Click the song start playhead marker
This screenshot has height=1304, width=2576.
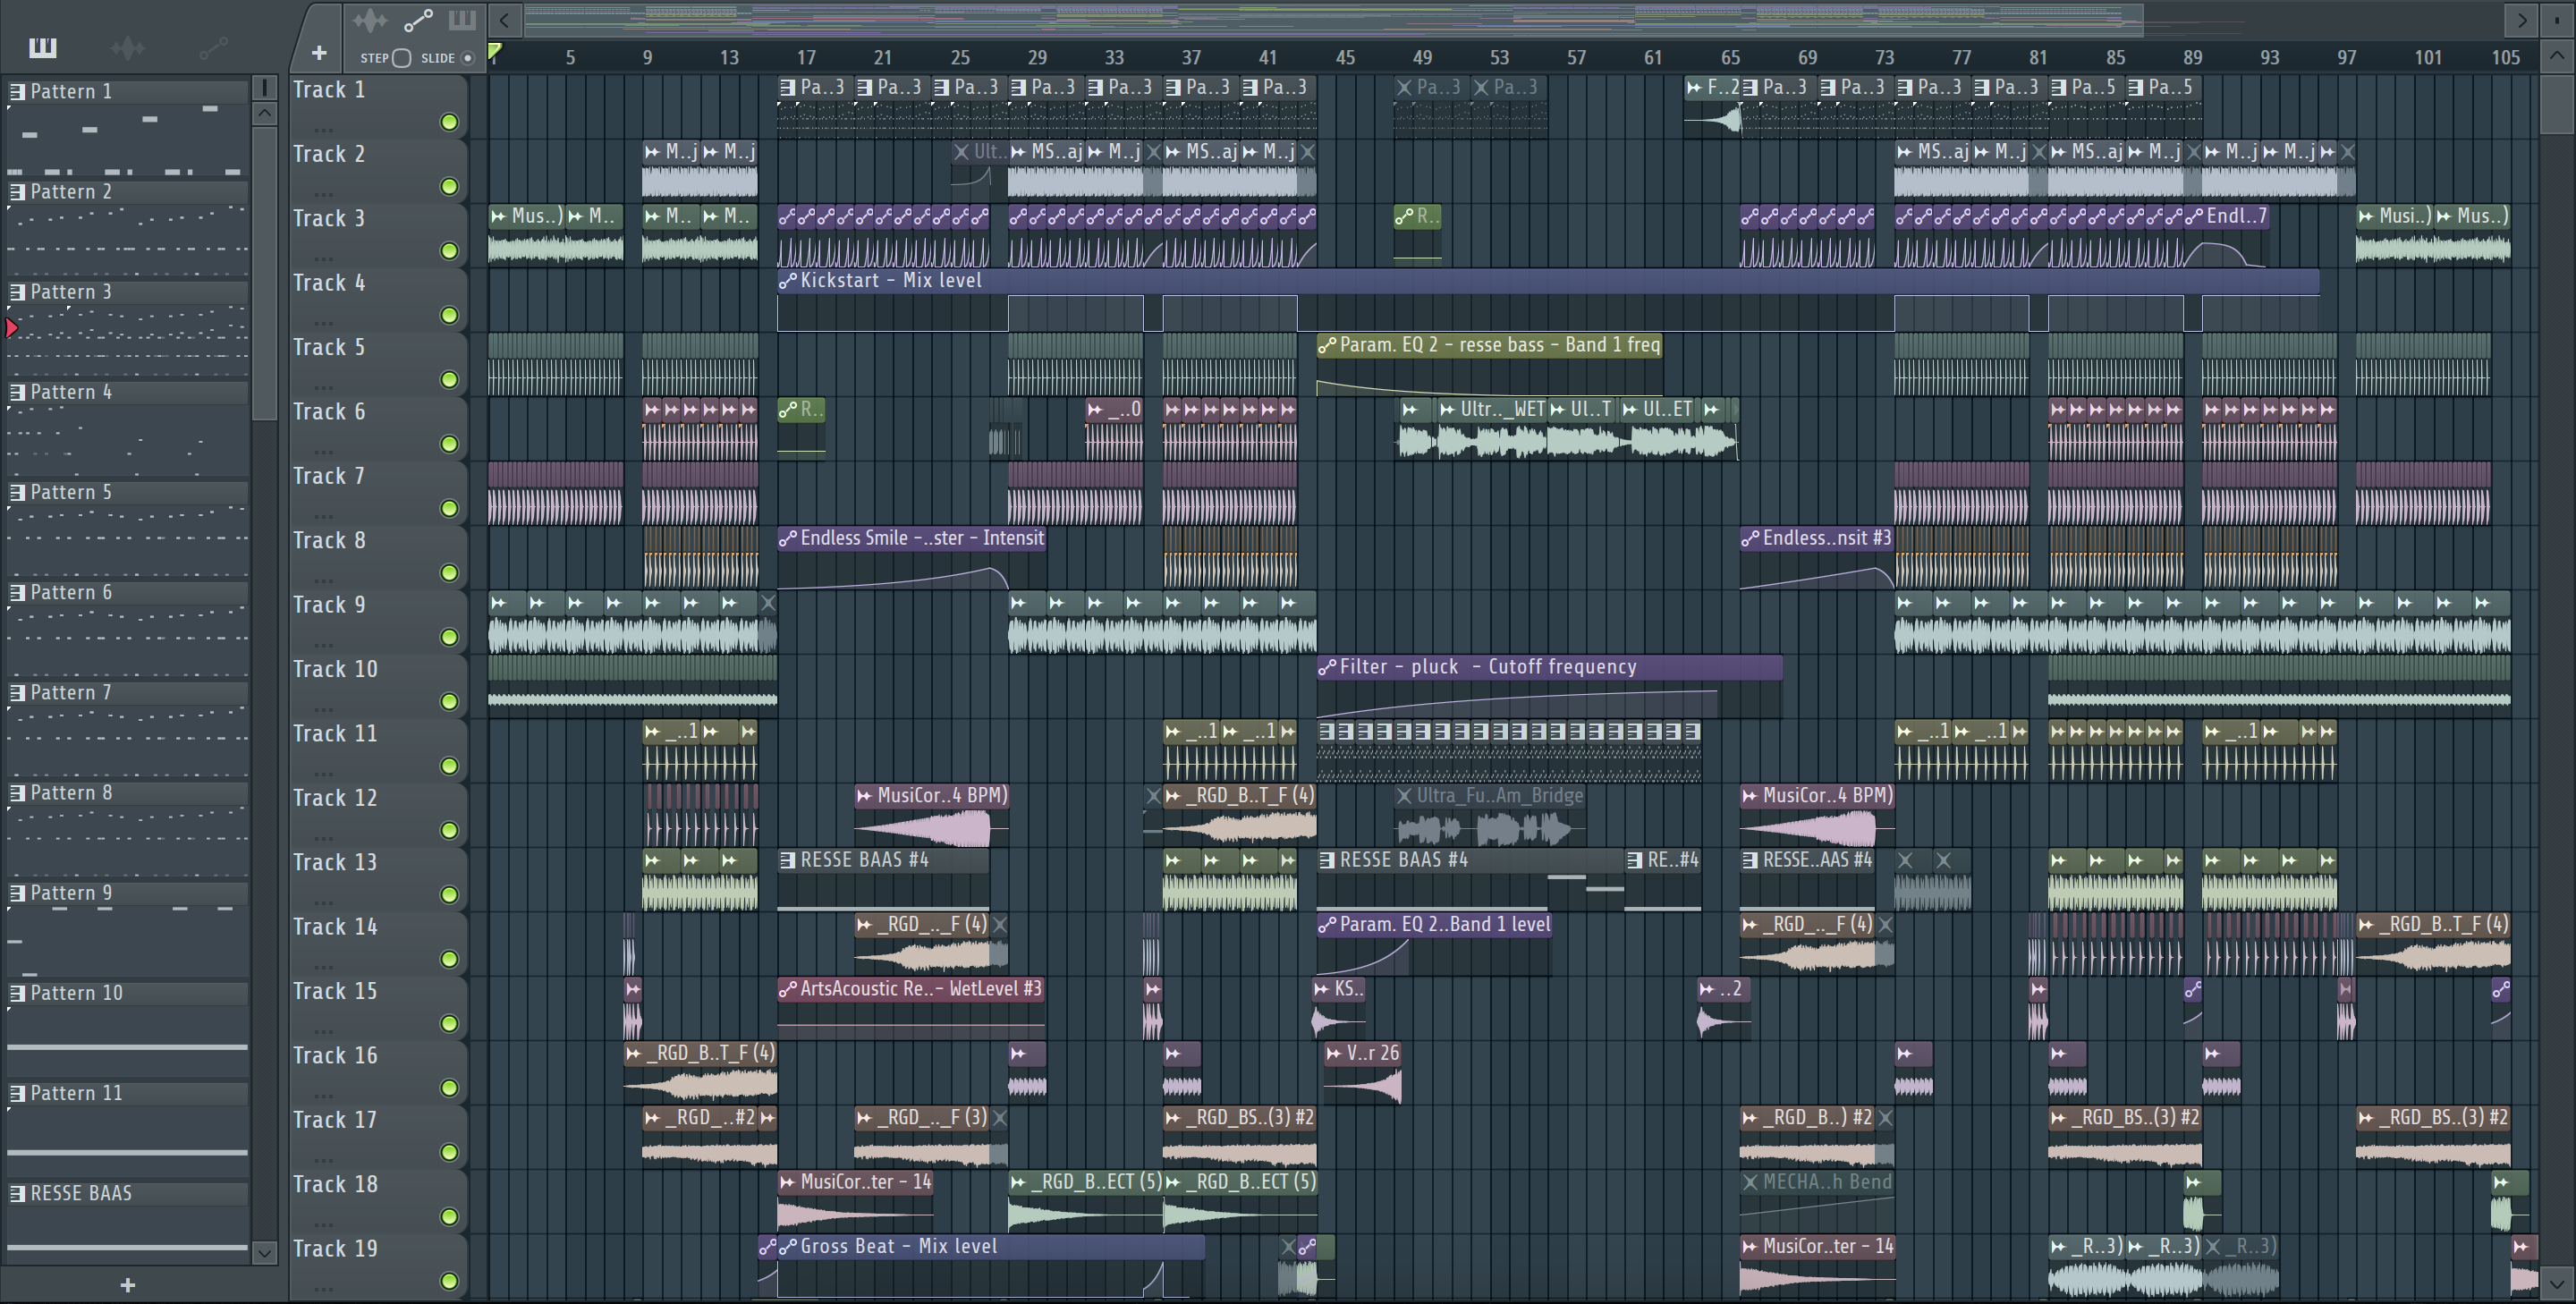pos(495,52)
